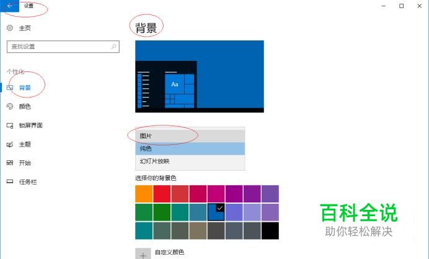The image size is (429, 259).
Task: Click the checked blue color swatch
Action: pyautogui.click(x=216, y=212)
